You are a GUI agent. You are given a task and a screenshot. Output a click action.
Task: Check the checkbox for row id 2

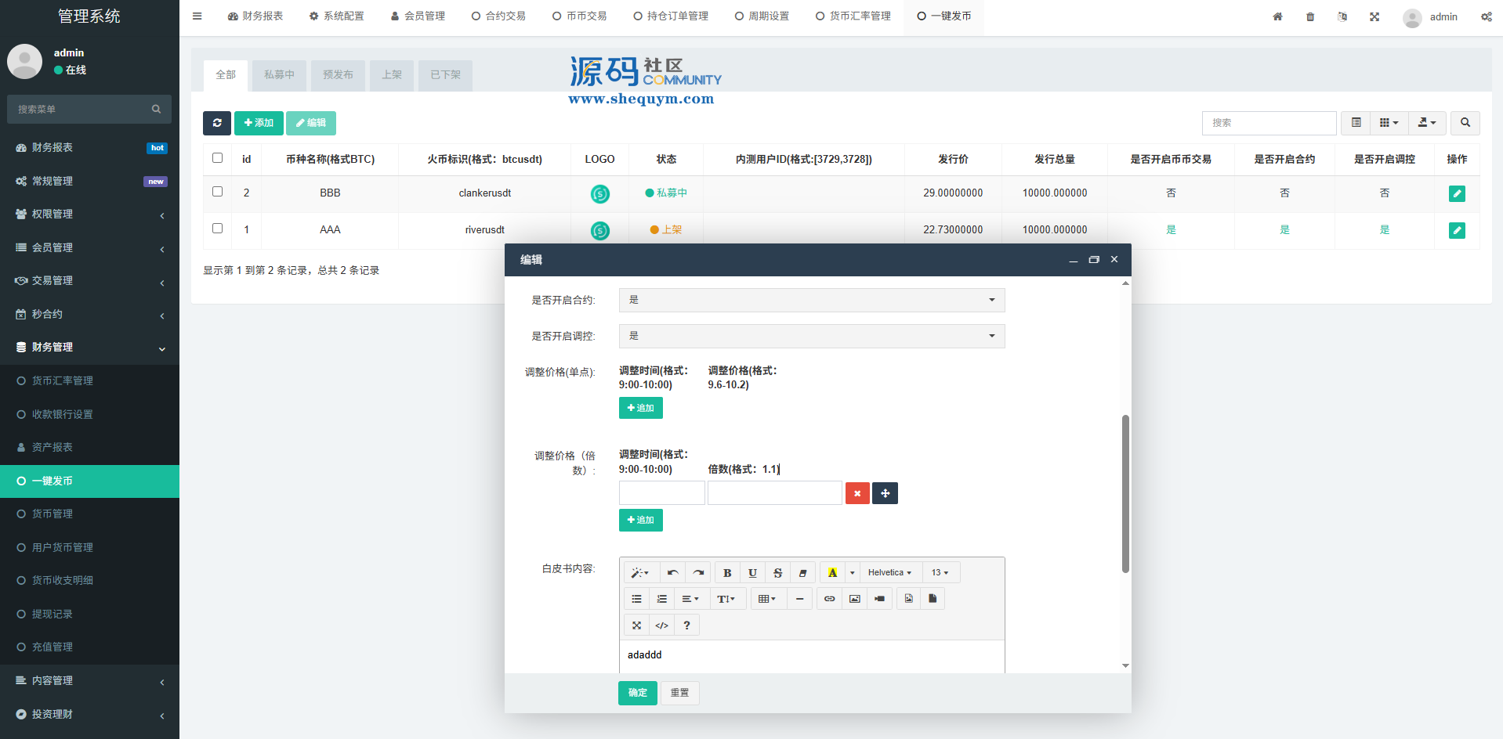tap(218, 192)
